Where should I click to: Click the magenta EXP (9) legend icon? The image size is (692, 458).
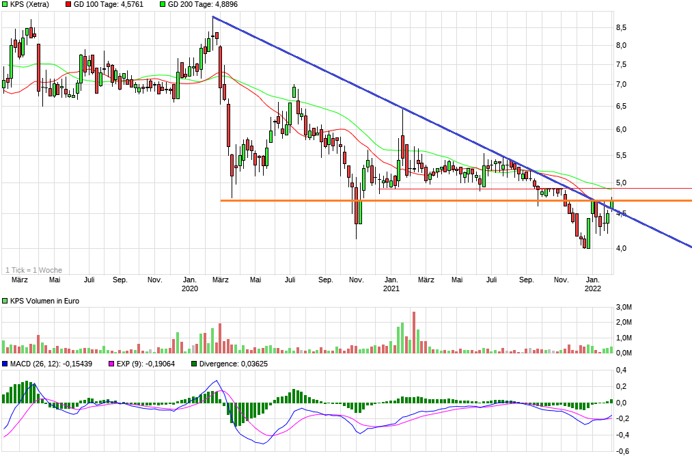[111, 364]
